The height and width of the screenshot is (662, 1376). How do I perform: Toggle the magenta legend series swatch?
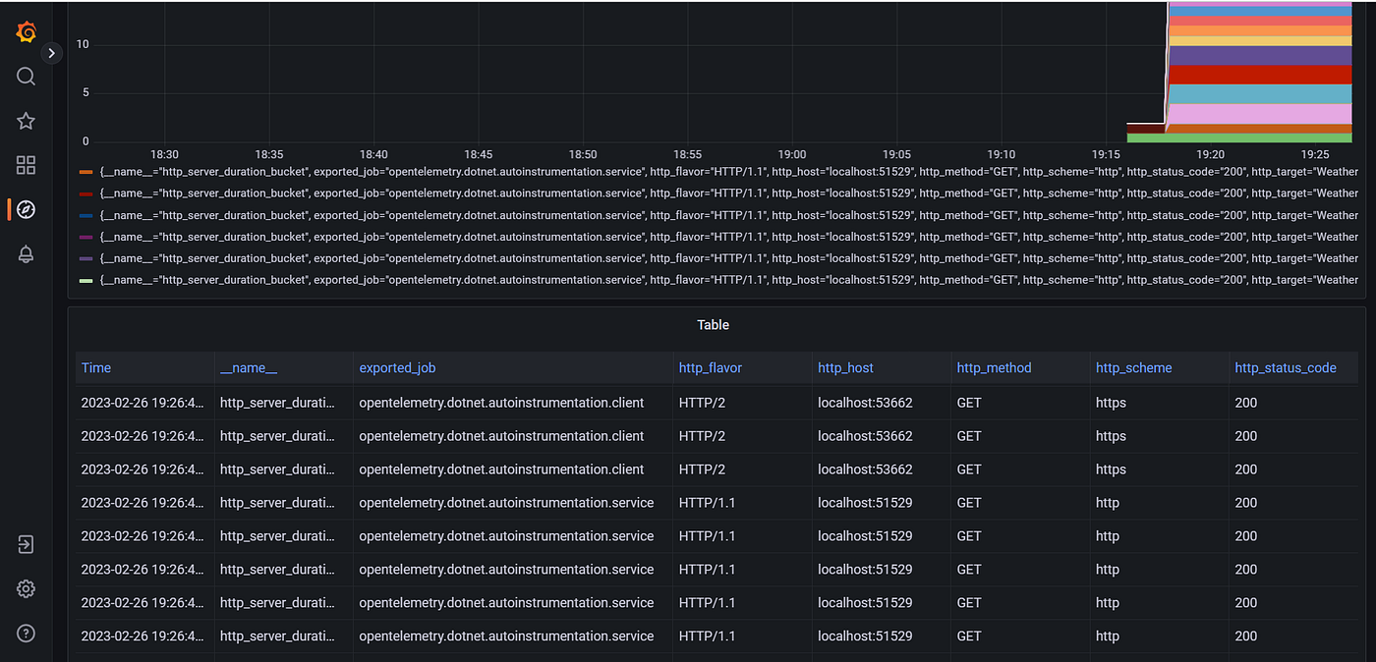(x=86, y=237)
